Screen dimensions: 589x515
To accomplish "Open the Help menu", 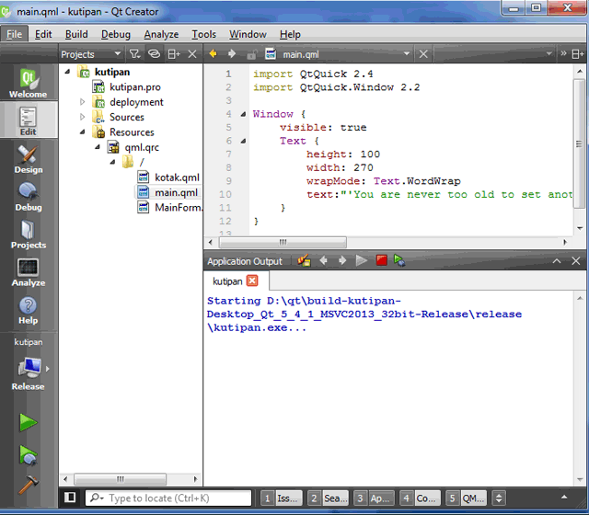I will tap(290, 34).
